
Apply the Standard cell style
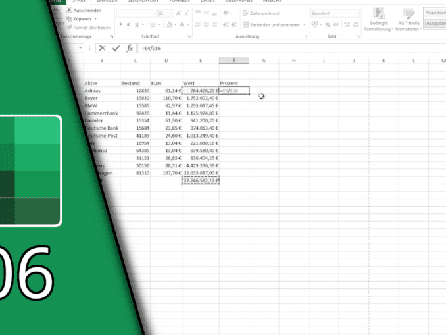point(435,13)
